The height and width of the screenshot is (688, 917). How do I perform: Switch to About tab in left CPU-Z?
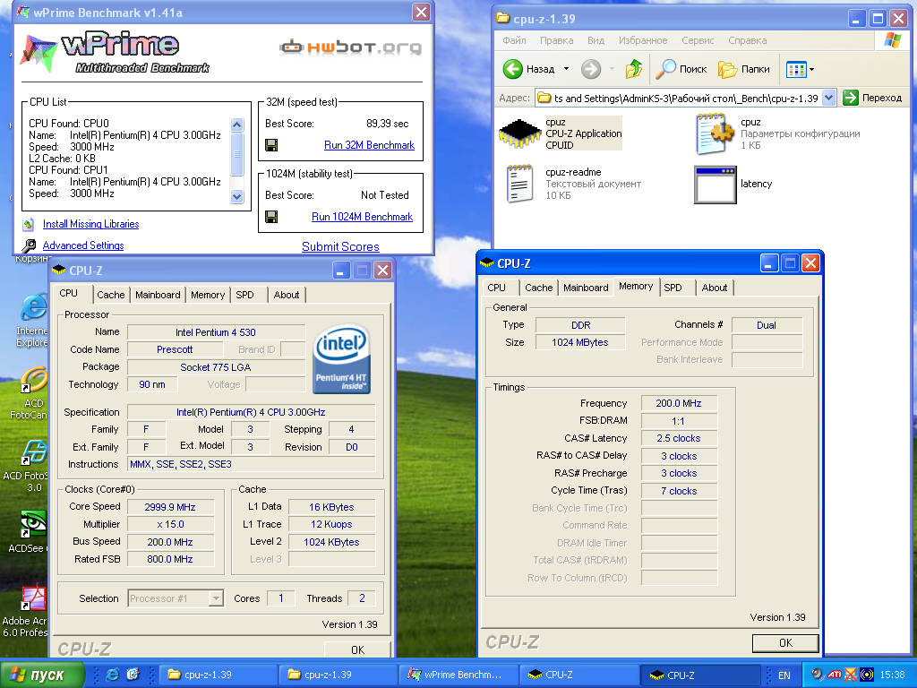(287, 295)
